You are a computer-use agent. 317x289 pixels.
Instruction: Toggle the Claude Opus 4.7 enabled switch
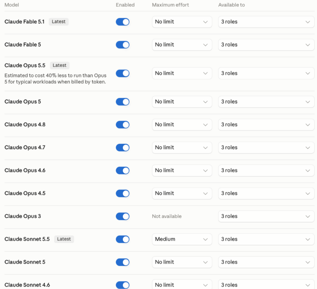tap(123, 148)
